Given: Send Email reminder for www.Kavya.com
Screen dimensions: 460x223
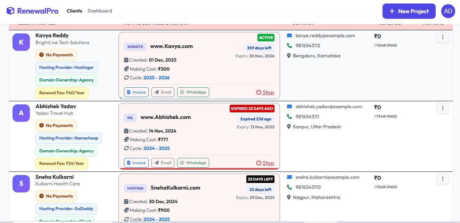Looking at the screenshot, I should [x=163, y=92].
